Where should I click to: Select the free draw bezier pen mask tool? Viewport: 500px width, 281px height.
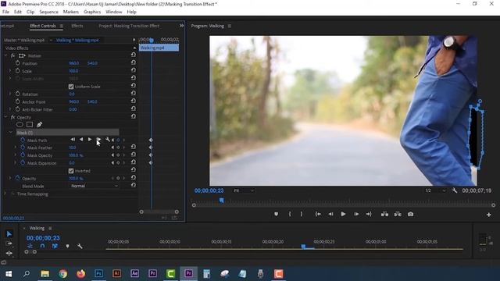[x=39, y=125]
